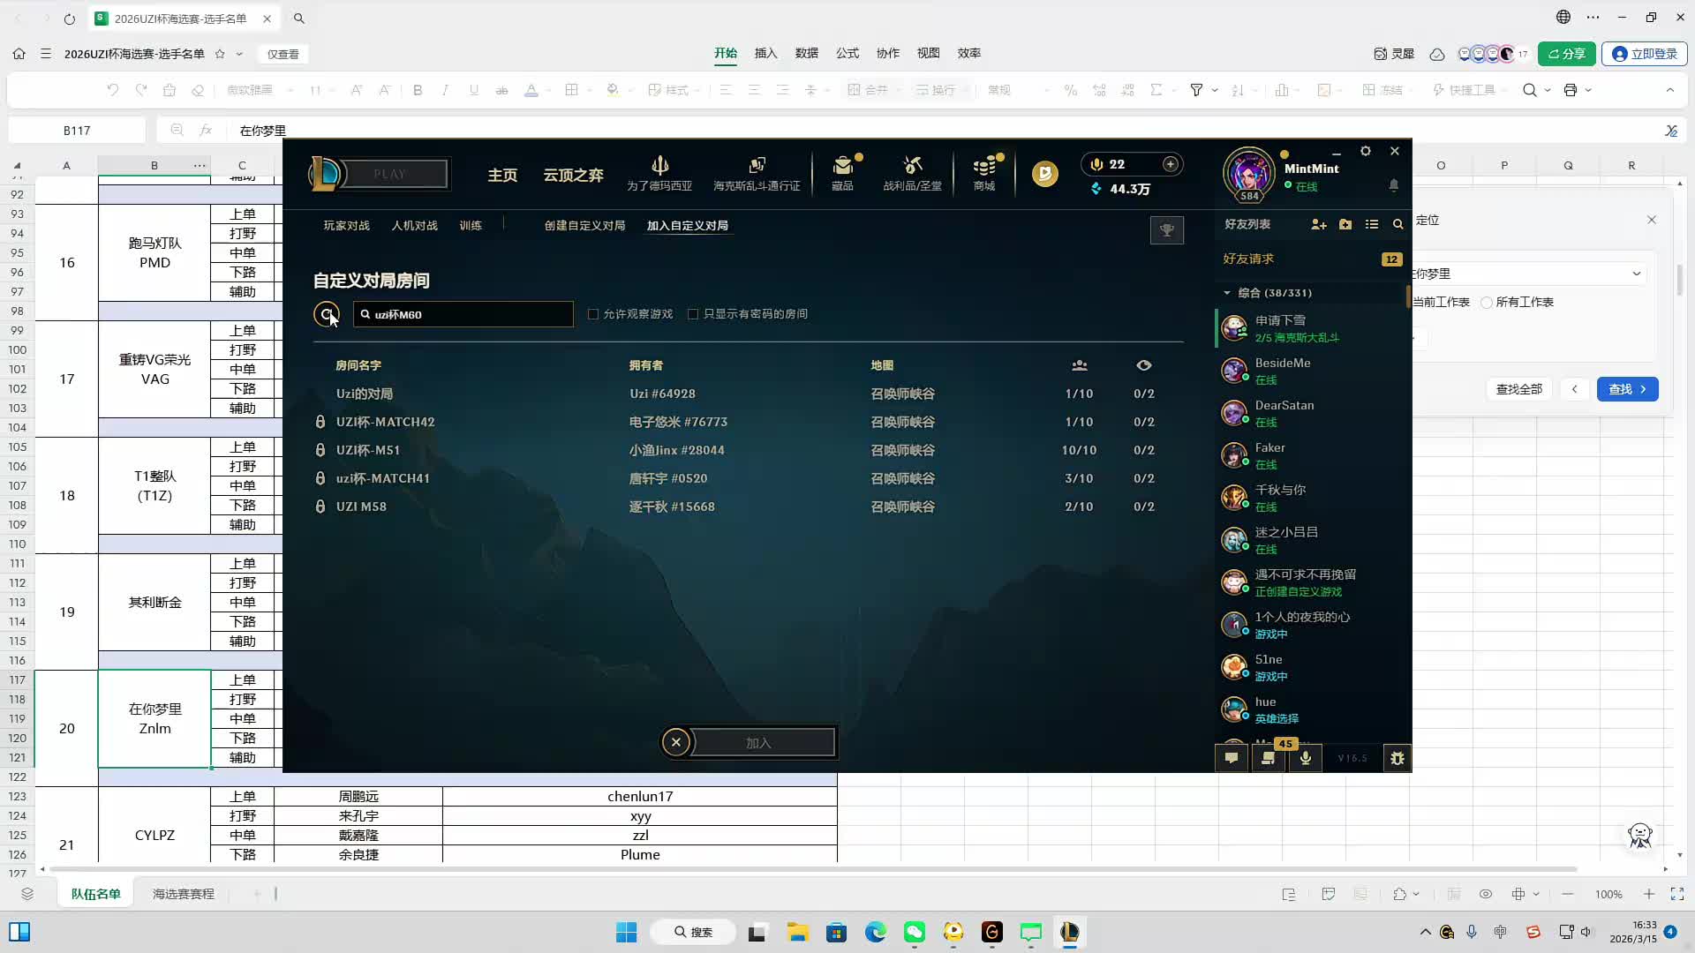
Task: Open the 海选赛赛程 sheet tab
Action: [x=184, y=894]
